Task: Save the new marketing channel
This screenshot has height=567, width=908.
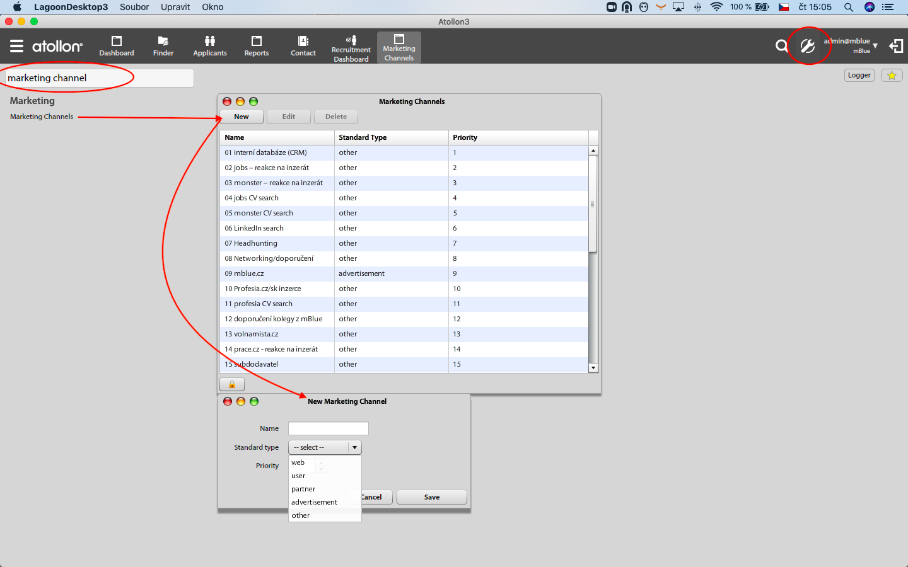Action: (x=432, y=497)
